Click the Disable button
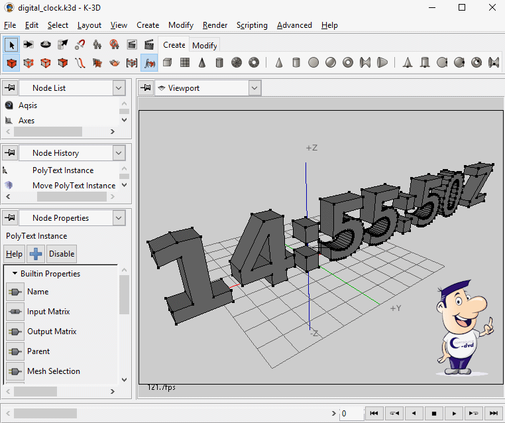505x423 pixels. (62, 254)
